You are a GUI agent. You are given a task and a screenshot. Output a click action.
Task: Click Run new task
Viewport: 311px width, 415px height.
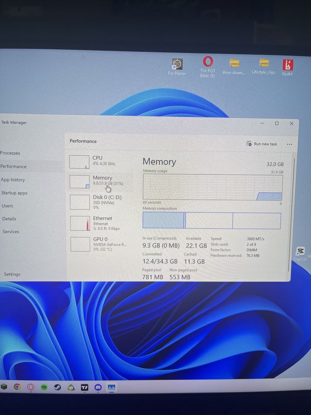(262, 144)
